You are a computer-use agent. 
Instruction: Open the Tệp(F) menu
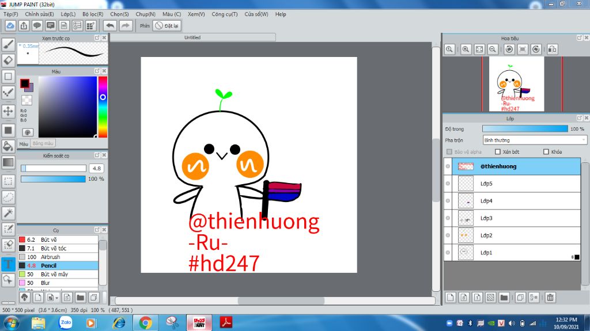[10, 14]
